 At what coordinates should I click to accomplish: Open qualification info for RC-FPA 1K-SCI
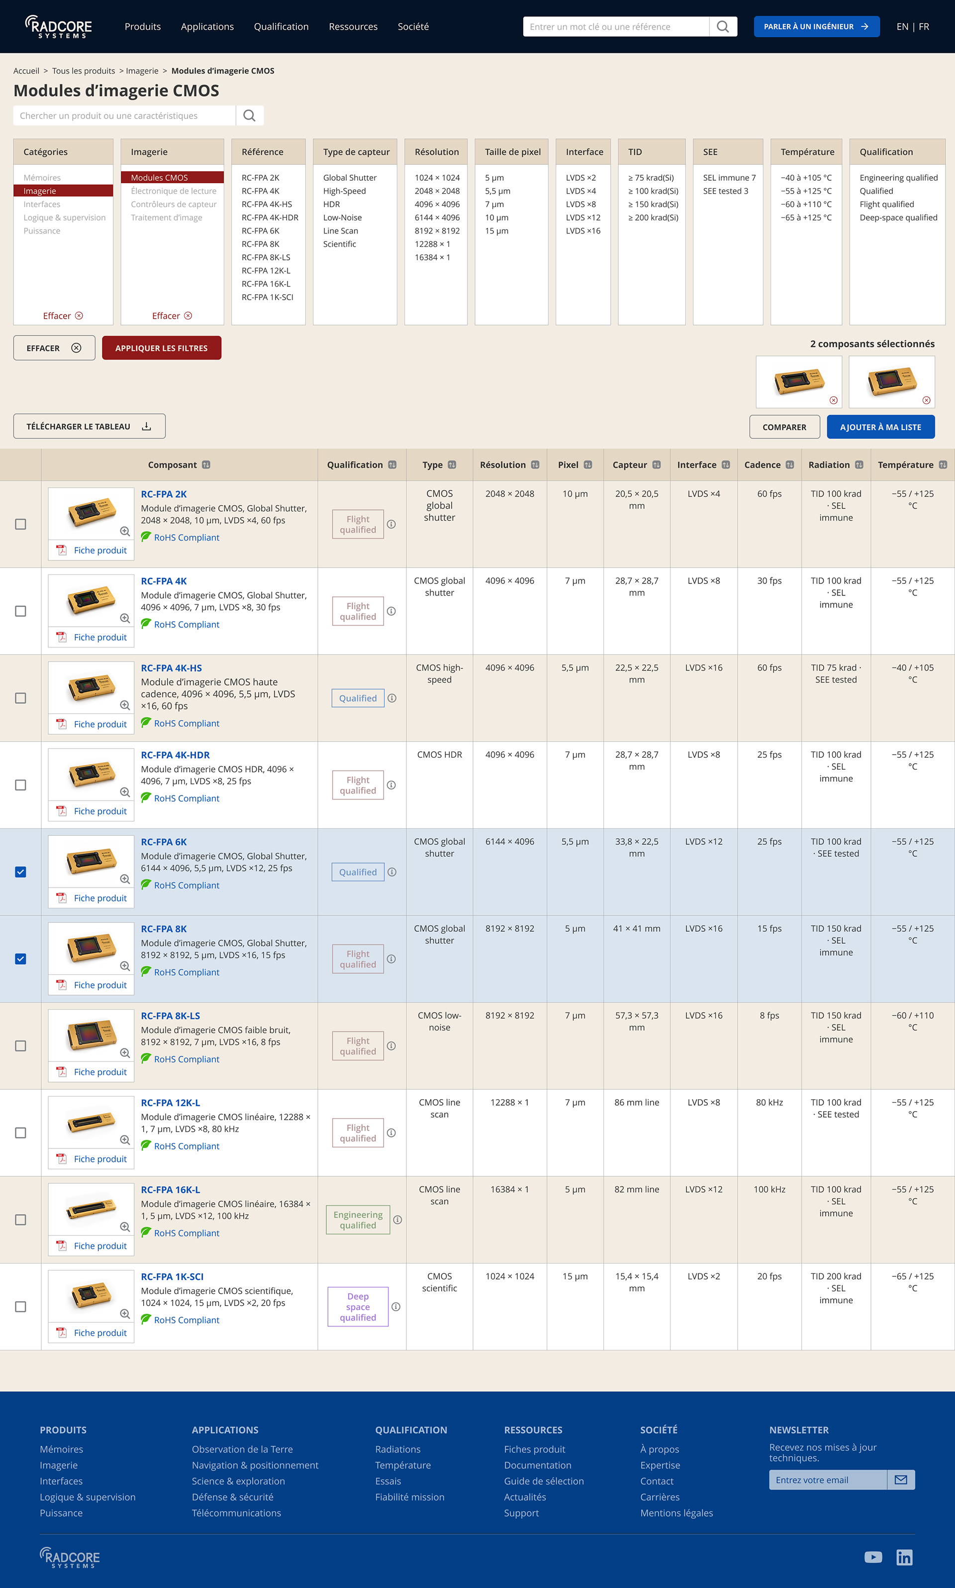tap(396, 1307)
